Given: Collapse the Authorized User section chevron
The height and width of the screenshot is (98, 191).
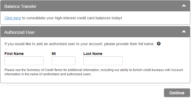Looking at the screenshot, I should click(x=184, y=32).
